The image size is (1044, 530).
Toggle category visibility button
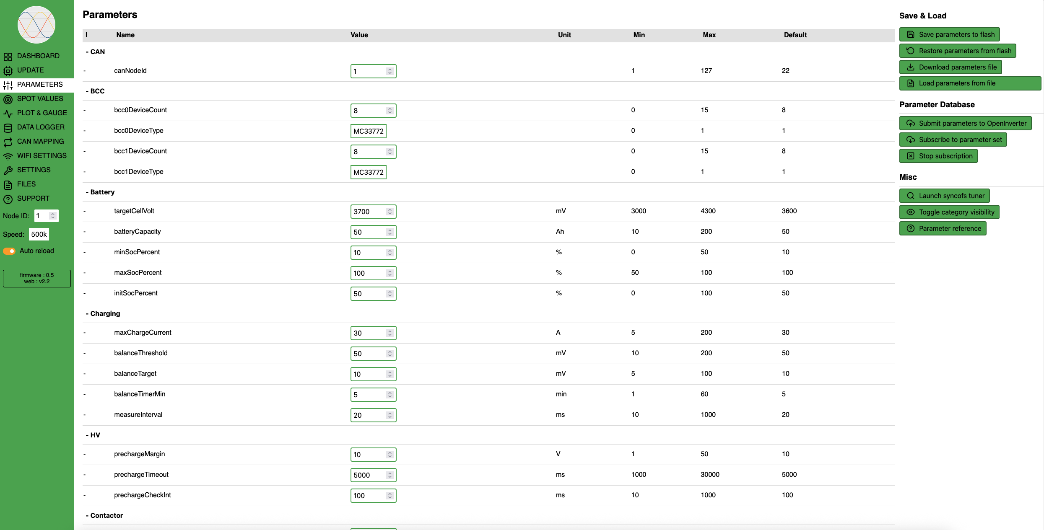pyautogui.click(x=949, y=212)
